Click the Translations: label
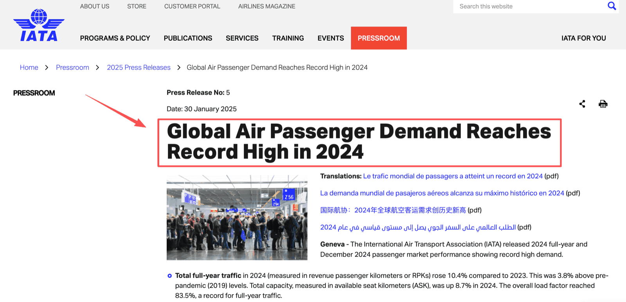 [x=341, y=176]
